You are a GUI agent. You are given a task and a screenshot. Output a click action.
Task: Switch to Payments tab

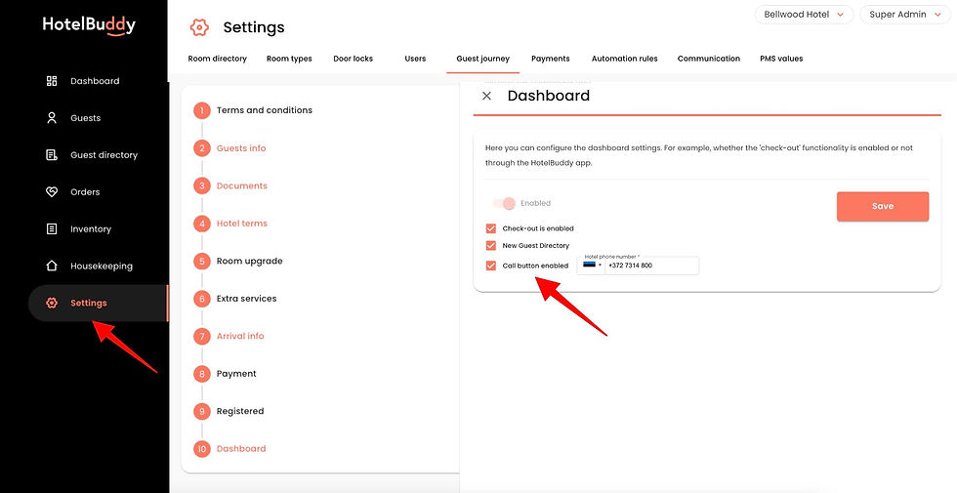pos(551,59)
